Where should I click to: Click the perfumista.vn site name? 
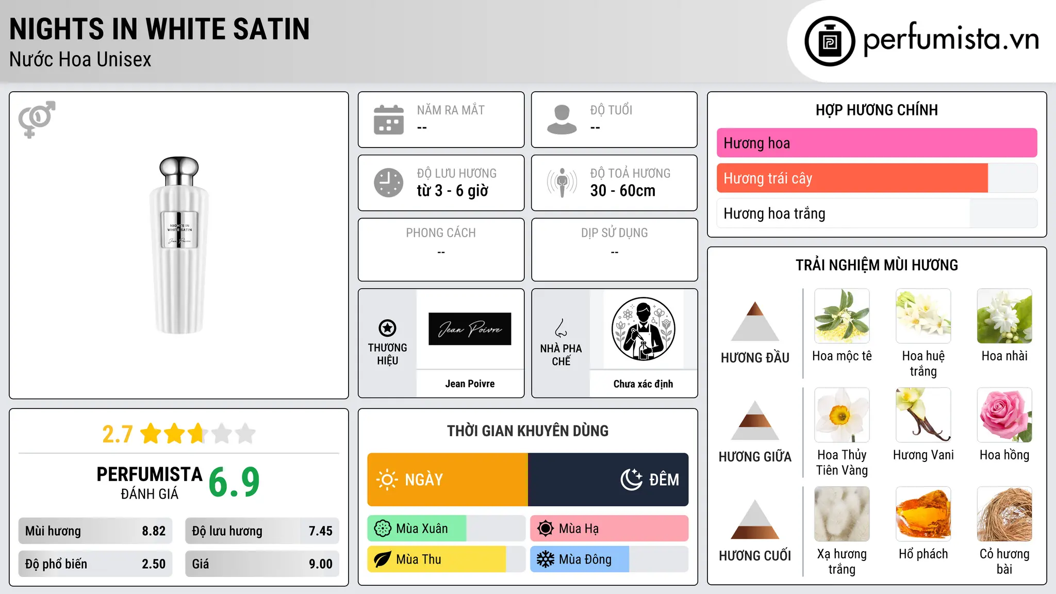951,39
